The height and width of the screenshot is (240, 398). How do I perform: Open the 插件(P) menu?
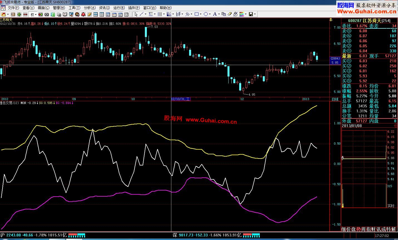pos(134,8)
